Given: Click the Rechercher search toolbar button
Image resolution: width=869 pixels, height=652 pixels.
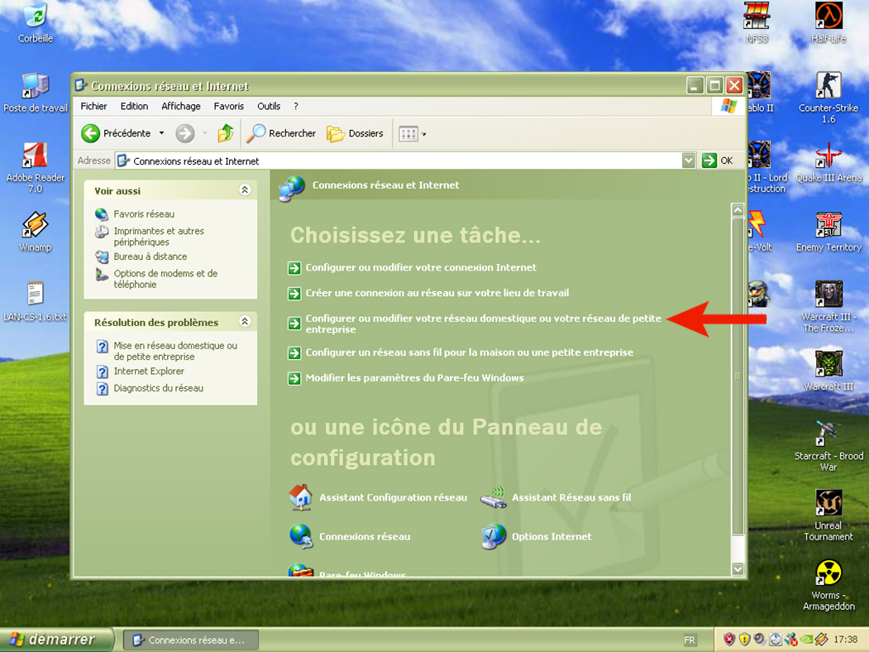Looking at the screenshot, I should [x=282, y=133].
